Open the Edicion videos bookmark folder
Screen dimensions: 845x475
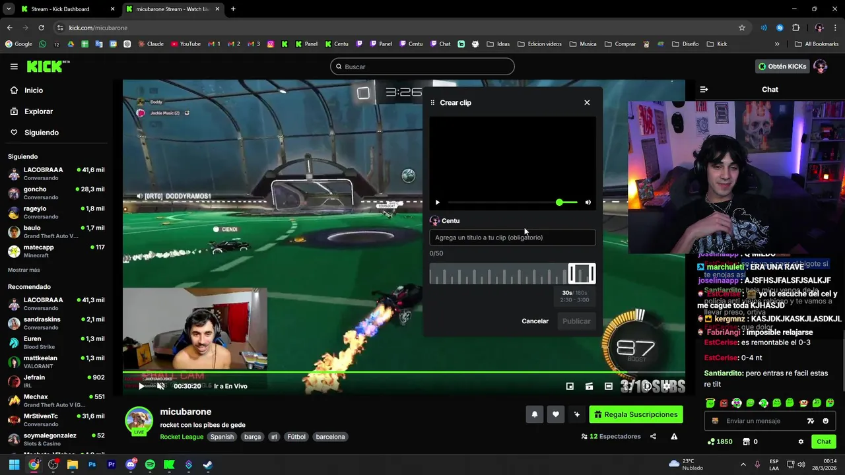click(x=540, y=44)
